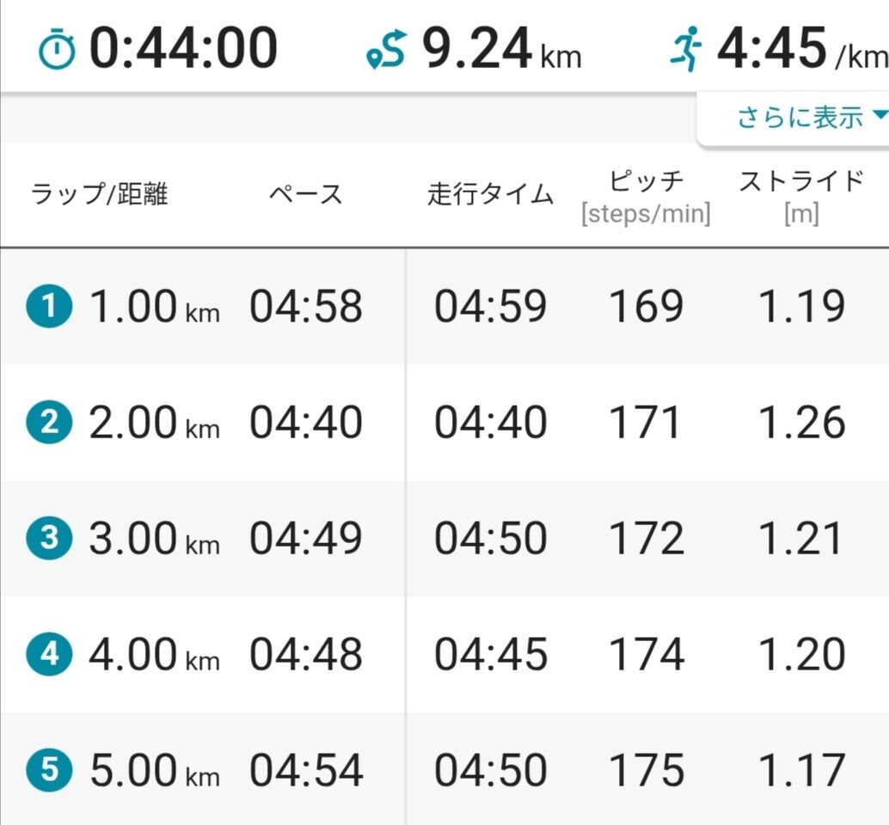889x825 pixels.
Task: Tap the 4:45 /km average pace
Action: [801, 49]
